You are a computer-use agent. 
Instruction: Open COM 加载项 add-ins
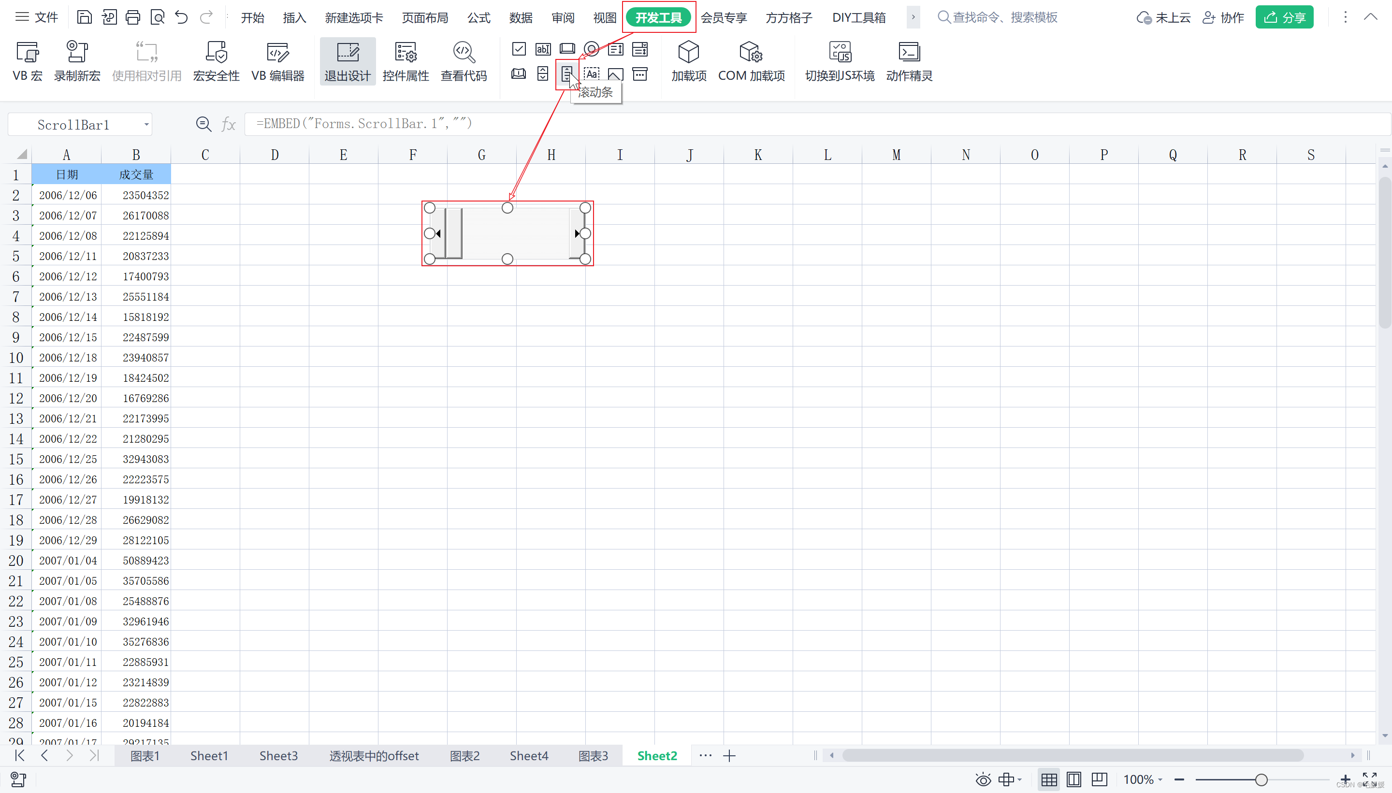pos(752,61)
